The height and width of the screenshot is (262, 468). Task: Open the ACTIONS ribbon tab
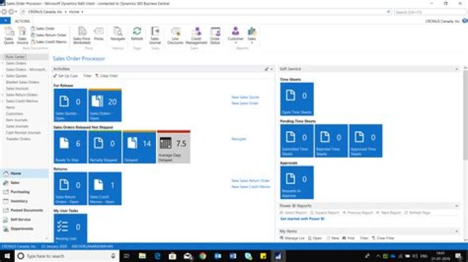(x=22, y=21)
